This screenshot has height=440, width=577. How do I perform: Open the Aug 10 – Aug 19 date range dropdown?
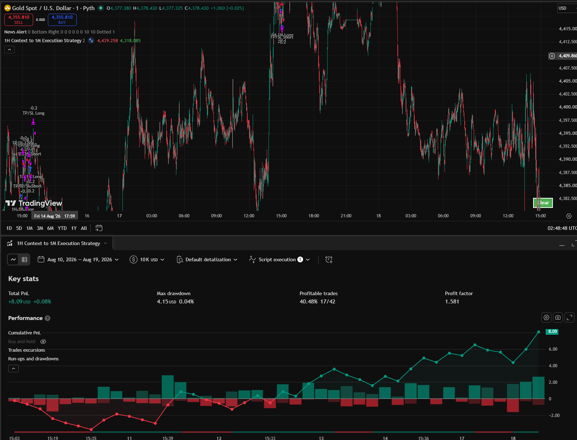pos(78,259)
